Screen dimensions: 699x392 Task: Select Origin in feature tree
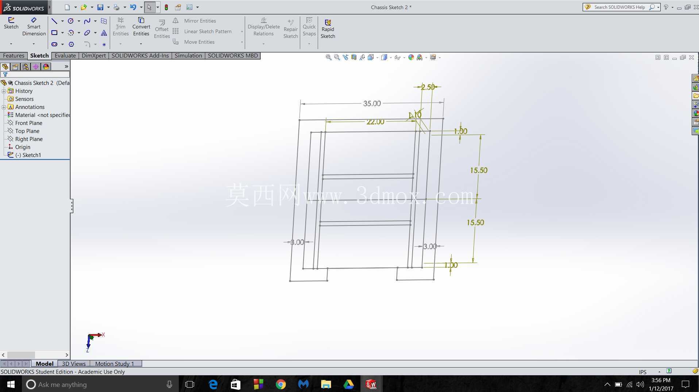23,147
